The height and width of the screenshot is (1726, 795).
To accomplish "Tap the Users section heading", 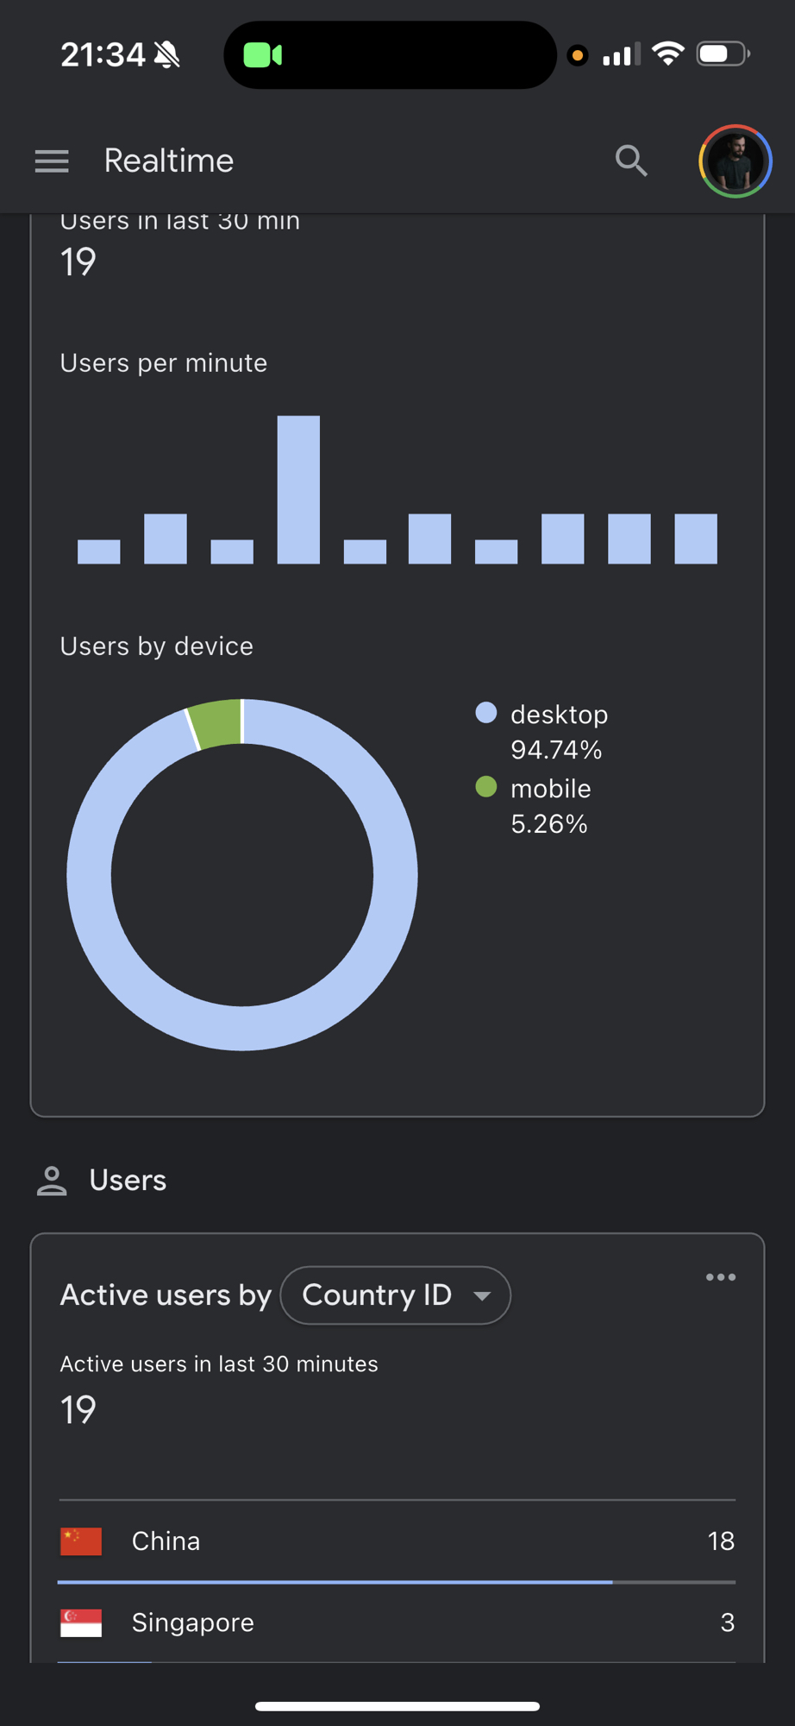I will point(128,1181).
